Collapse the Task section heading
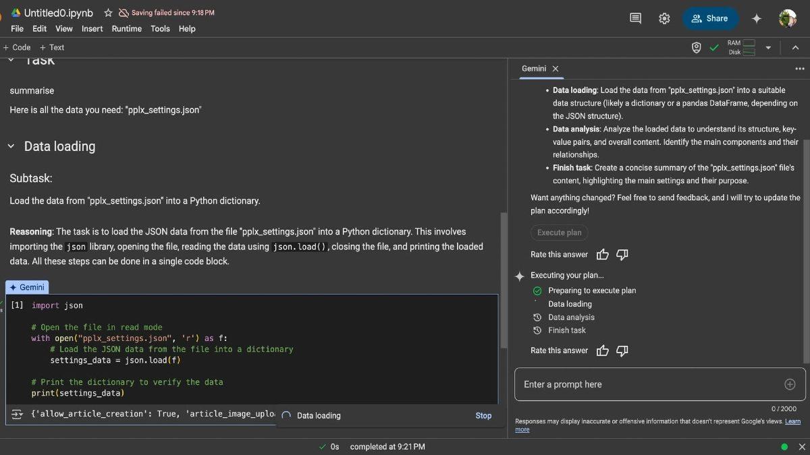Viewport: 810px width, 455px height. [x=11, y=61]
